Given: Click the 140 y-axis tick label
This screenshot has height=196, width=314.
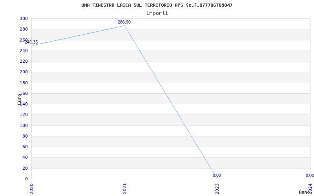Looking at the screenshot, I should pyautogui.click(x=24, y=104).
